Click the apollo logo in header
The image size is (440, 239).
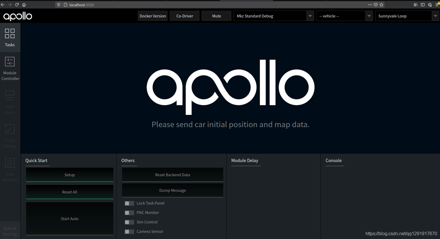tap(18, 16)
